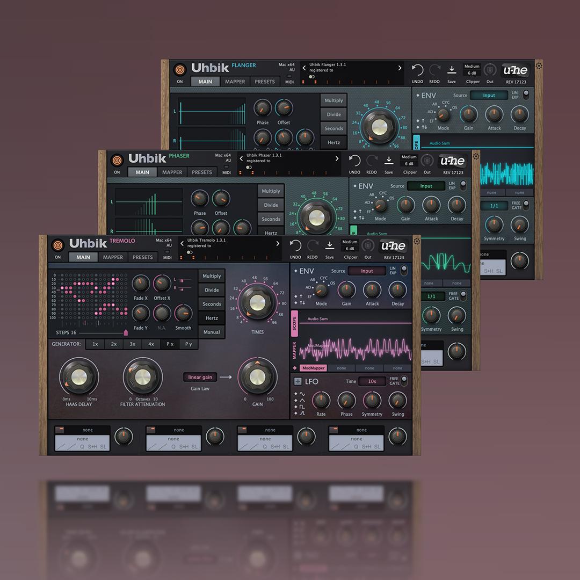Click the u-he logo in Tremolo

coord(393,245)
